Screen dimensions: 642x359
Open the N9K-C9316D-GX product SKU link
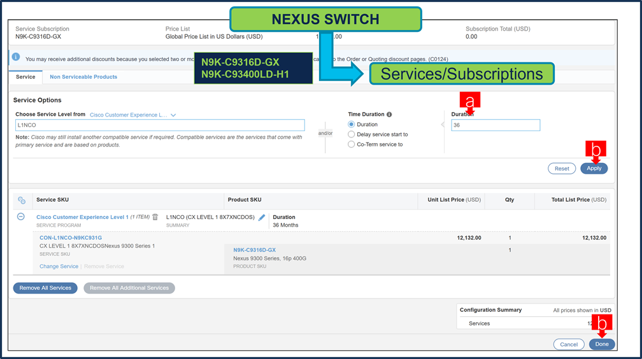click(254, 250)
